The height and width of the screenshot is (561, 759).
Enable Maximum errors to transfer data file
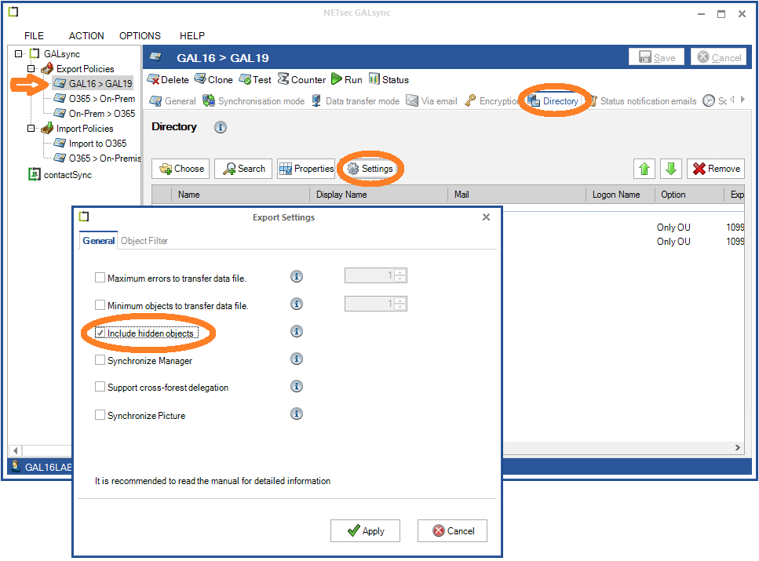coord(100,278)
